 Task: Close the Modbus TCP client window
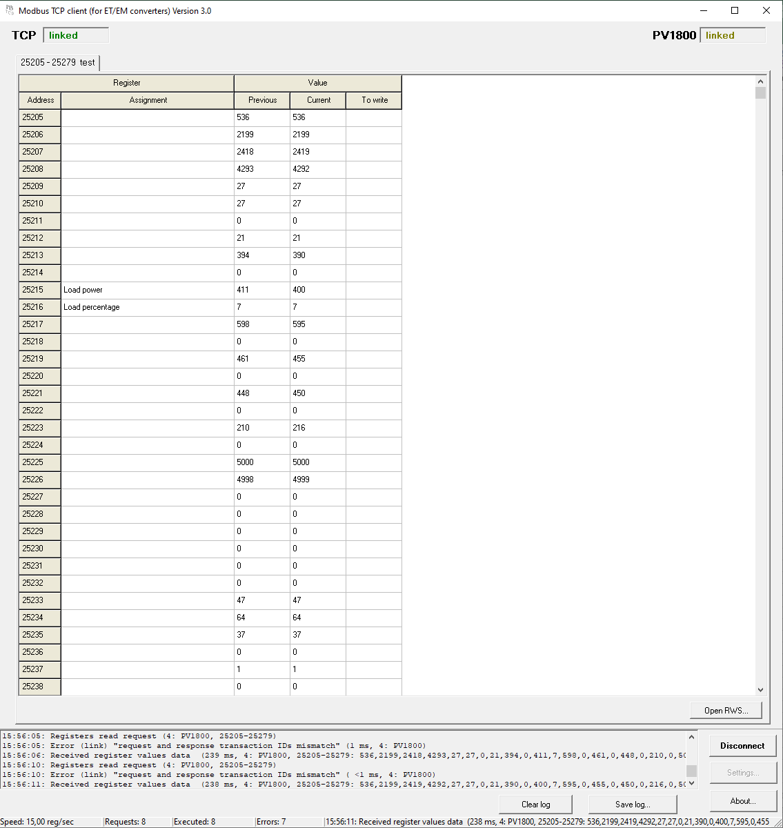point(766,10)
